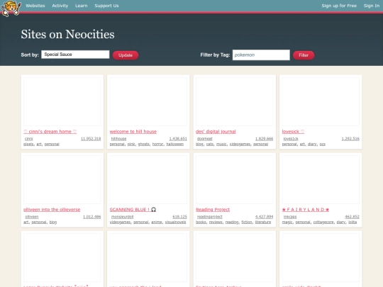Open the Websites menu item
Screen dimensions: 383x287
(x=35, y=6)
